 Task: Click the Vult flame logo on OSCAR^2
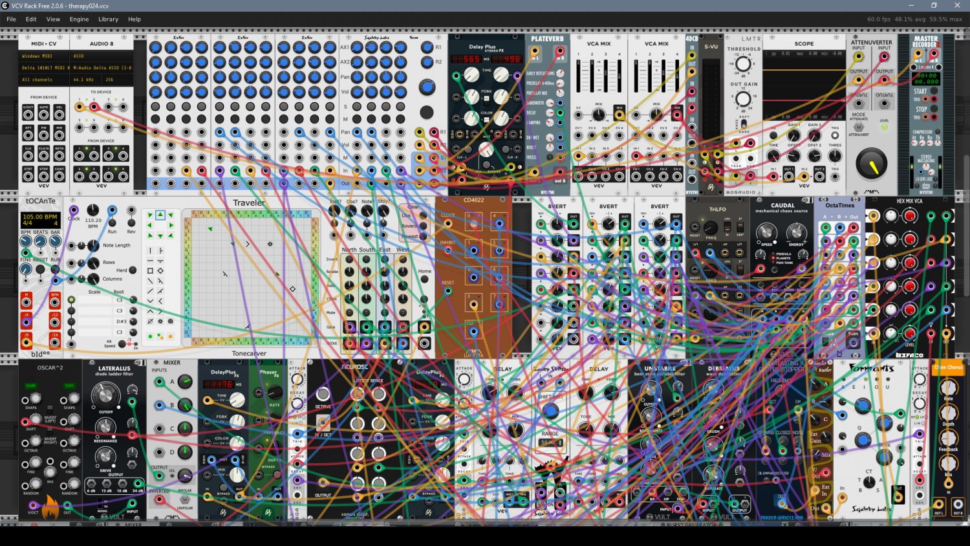click(x=50, y=507)
